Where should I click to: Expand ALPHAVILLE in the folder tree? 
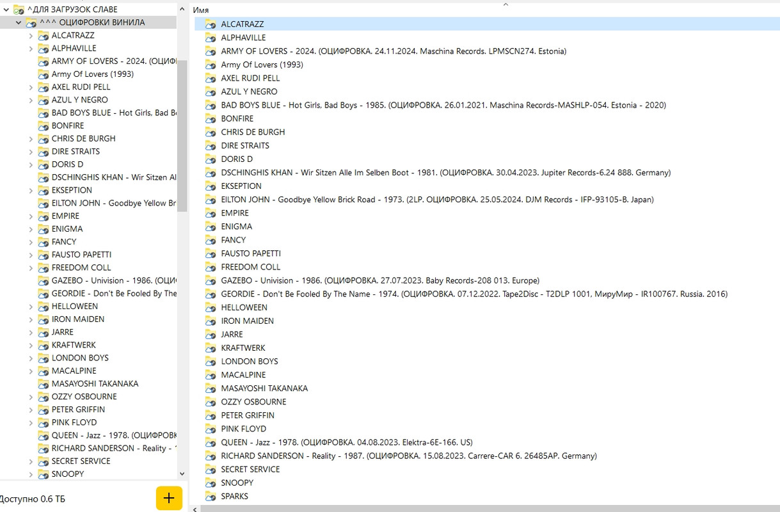[x=31, y=48]
